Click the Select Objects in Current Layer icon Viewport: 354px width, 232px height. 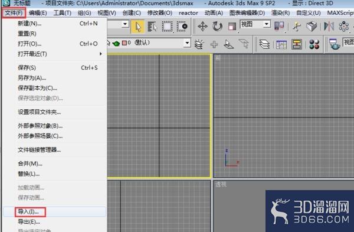click(x=228, y=44)
